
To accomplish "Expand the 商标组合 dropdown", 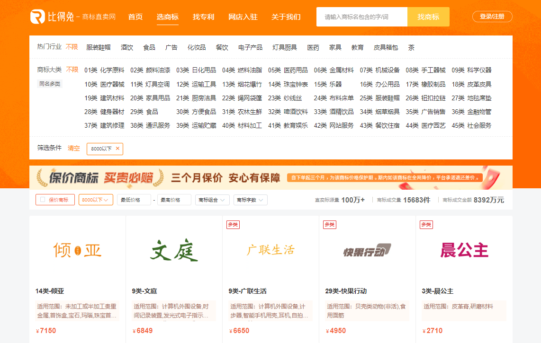I will [212, 200].
